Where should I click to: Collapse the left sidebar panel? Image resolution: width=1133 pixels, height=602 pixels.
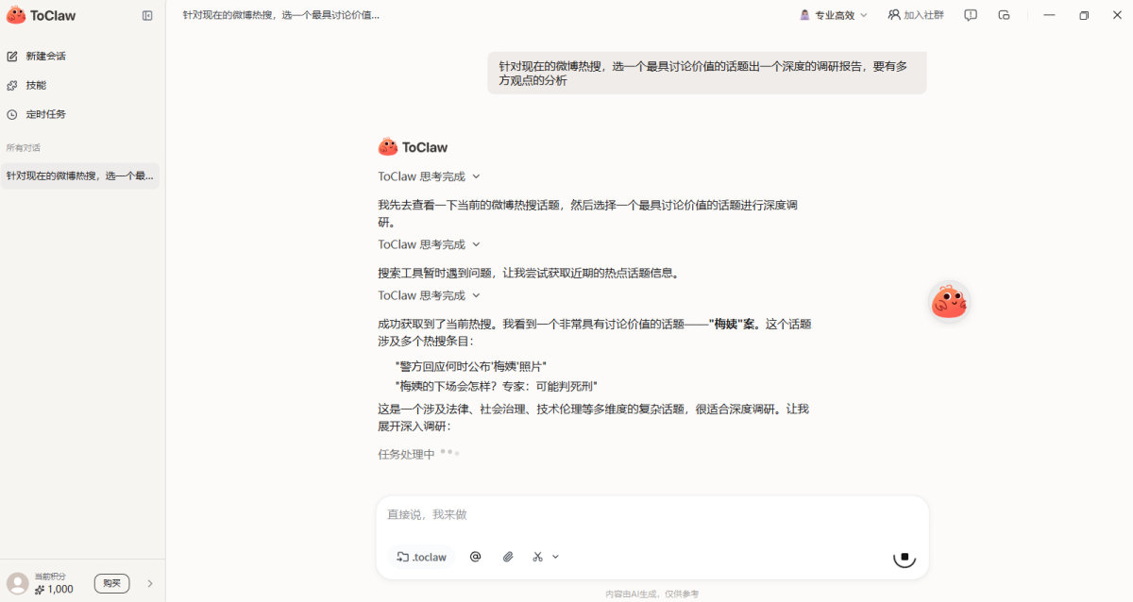click(147, 16)
